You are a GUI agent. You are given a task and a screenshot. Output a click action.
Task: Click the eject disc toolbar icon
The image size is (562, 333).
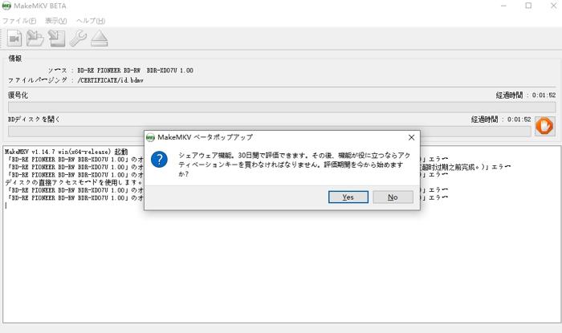[100, 39]
